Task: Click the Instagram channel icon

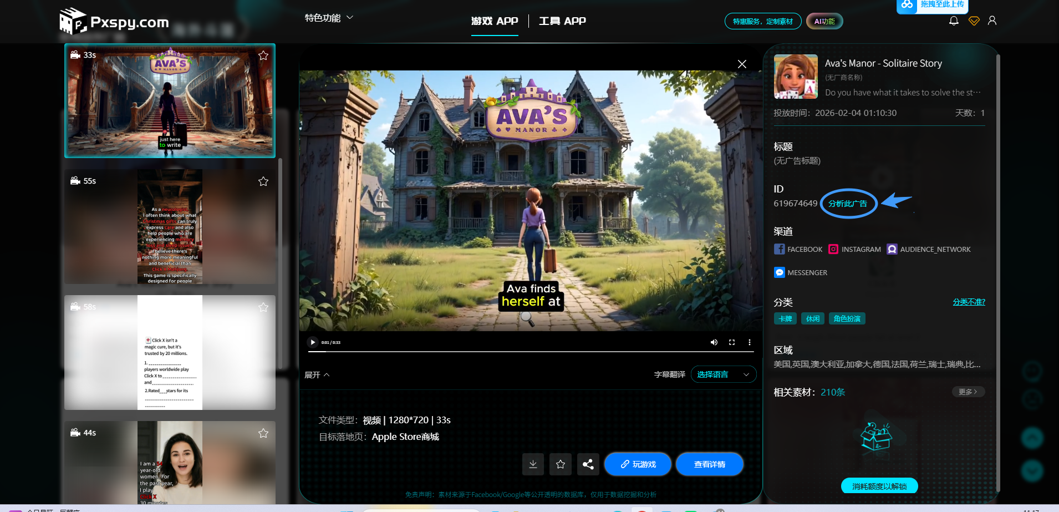Action: pos(833,249)
